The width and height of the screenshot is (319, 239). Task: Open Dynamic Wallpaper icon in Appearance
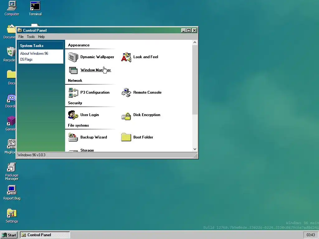tap(73, 57)
